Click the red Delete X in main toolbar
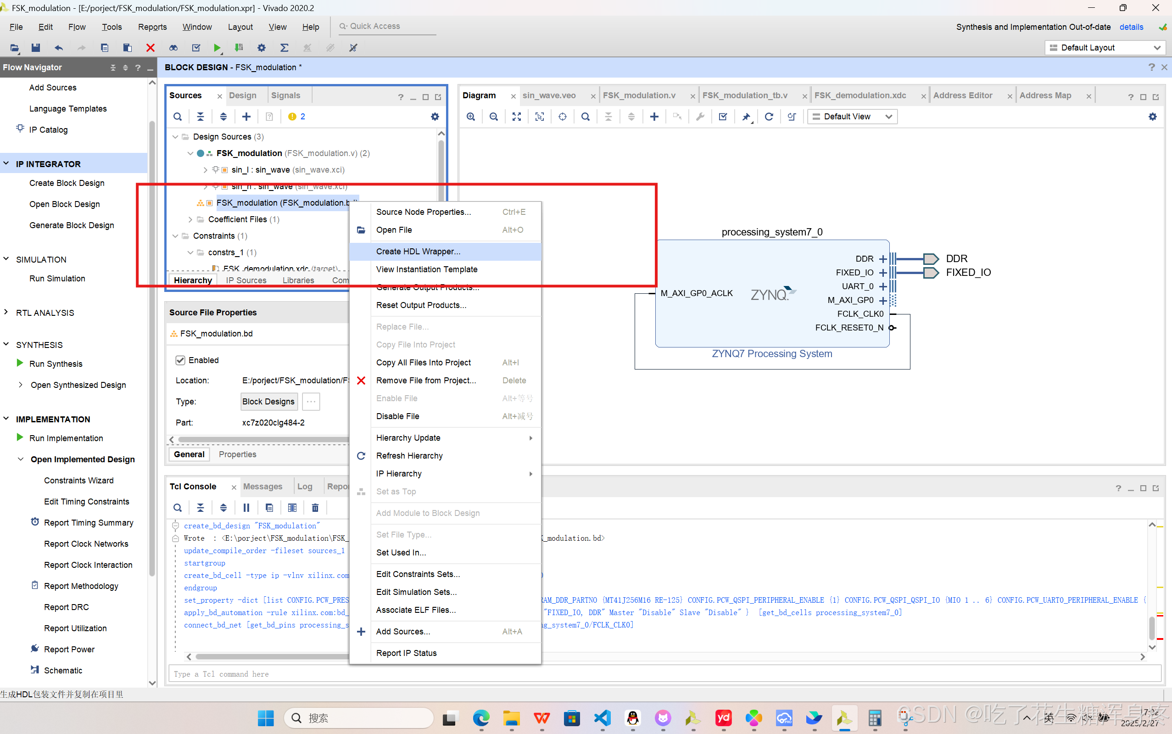Image resolution: width=1172 pixels, height=734 pixels. pos(151,48)
